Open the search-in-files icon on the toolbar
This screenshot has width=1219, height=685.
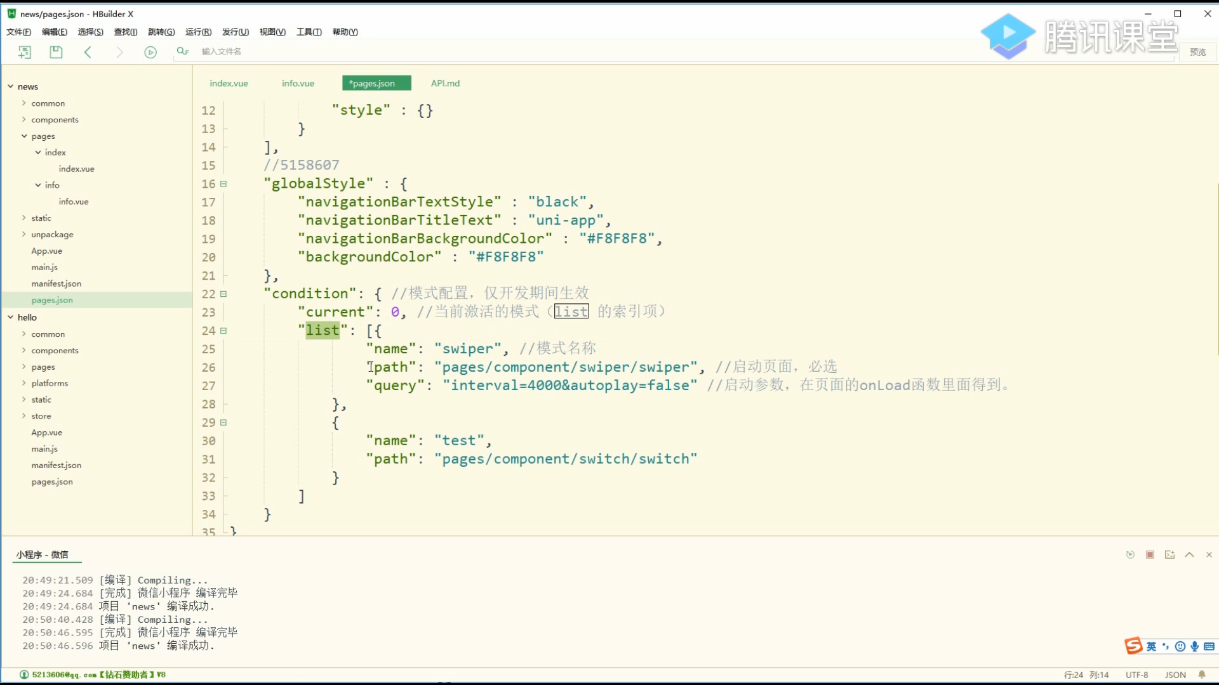182,51
